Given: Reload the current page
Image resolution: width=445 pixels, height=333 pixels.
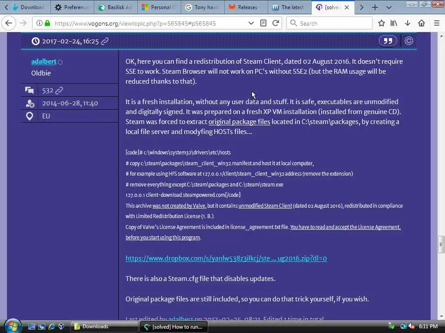Looking at the screenshot, I should click(276, 23).
